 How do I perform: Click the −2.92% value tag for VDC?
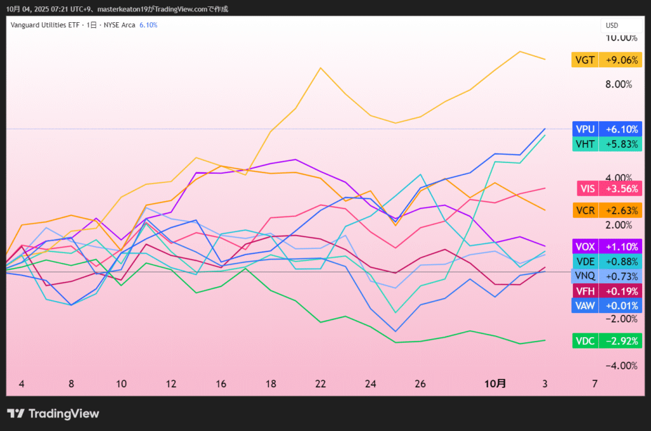coord(621,341)
